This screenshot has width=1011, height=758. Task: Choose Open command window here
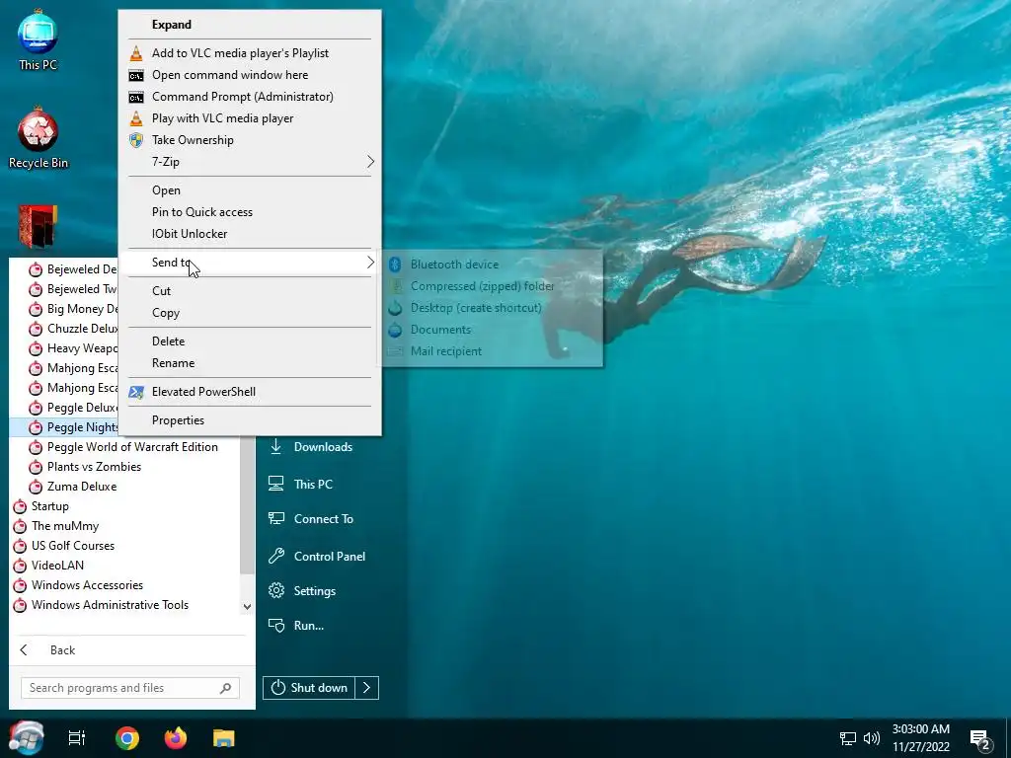[250, 75]
